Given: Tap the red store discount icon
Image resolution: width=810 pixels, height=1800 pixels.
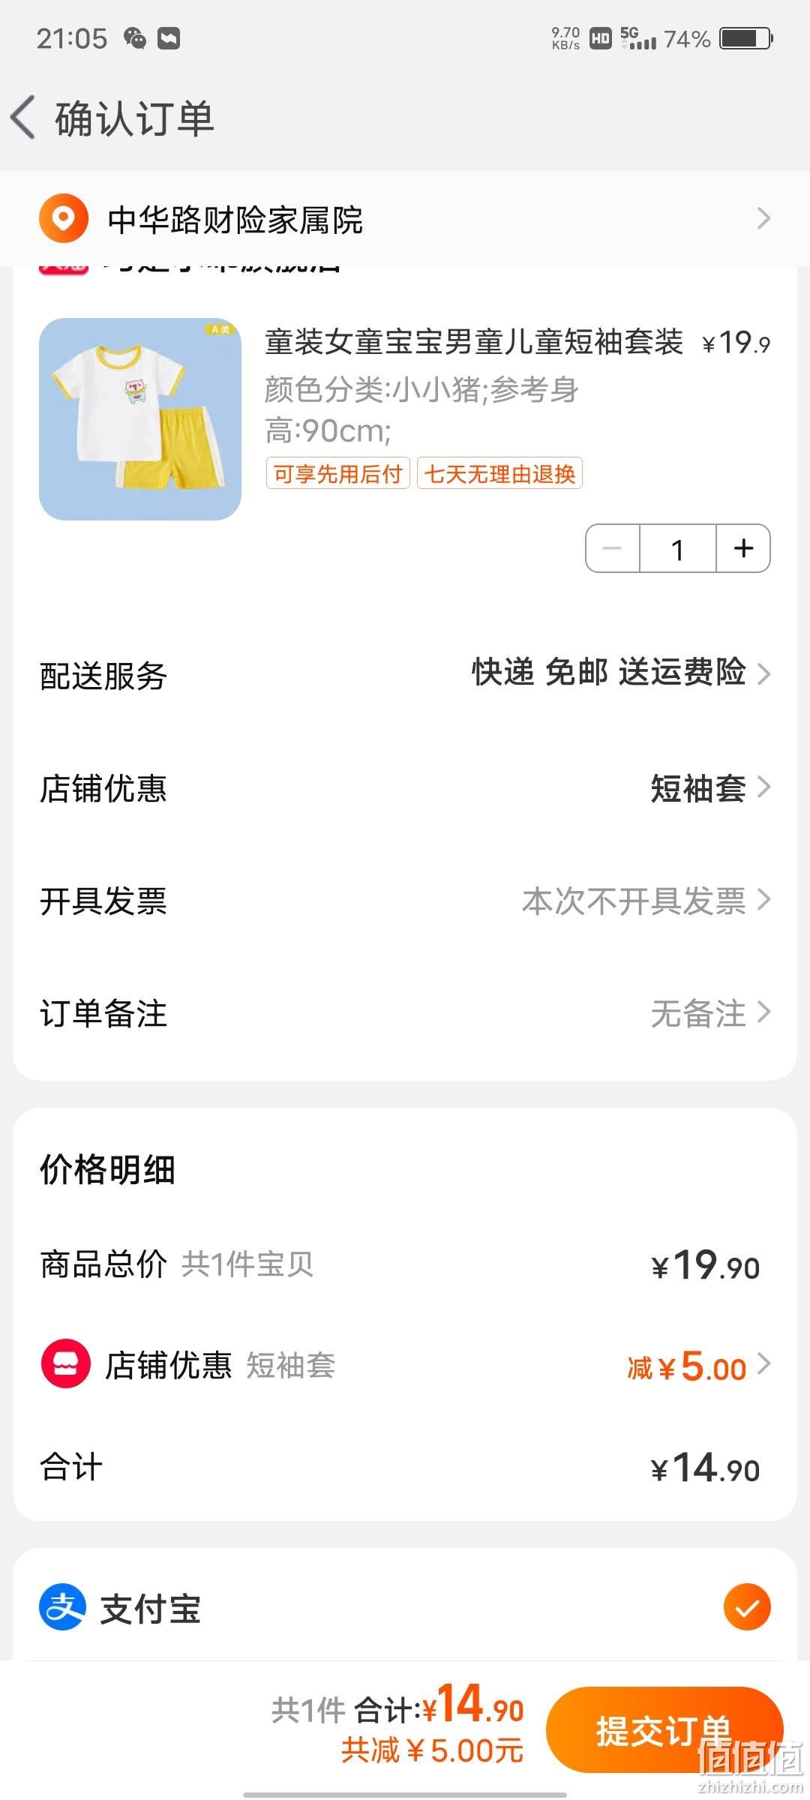Looking at the screenshot, I should tap(66, 1364).
